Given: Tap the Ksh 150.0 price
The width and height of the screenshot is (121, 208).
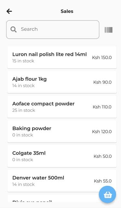Looking at the screenshot, I should (x=102, y=58).
